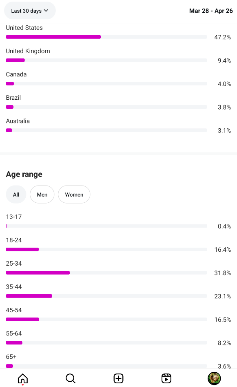Click the Age range heading
This screenshot has width=237, height=387.
[24, 174]
